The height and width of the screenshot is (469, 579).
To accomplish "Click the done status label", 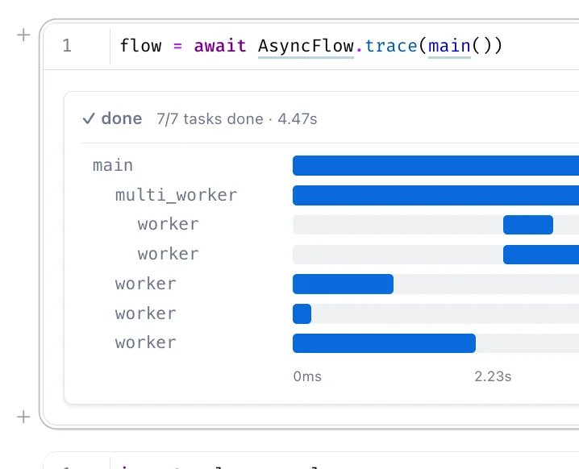I will tap(122, 118).
